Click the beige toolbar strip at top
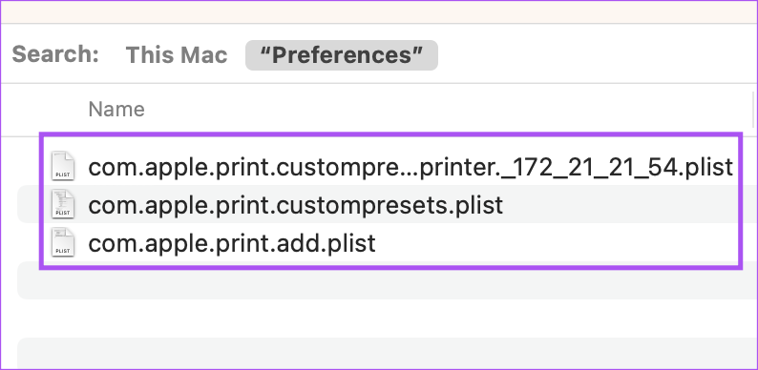This screenshot has width=758, height=370. [x=379, y=12]
